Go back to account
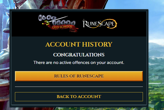Screen dimensions: 164x110 (x=79, y=97)
